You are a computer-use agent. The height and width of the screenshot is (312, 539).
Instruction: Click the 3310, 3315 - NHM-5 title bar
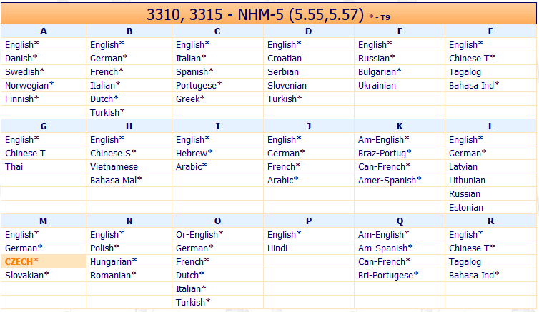pyautogui.click(x=269, y=14)
